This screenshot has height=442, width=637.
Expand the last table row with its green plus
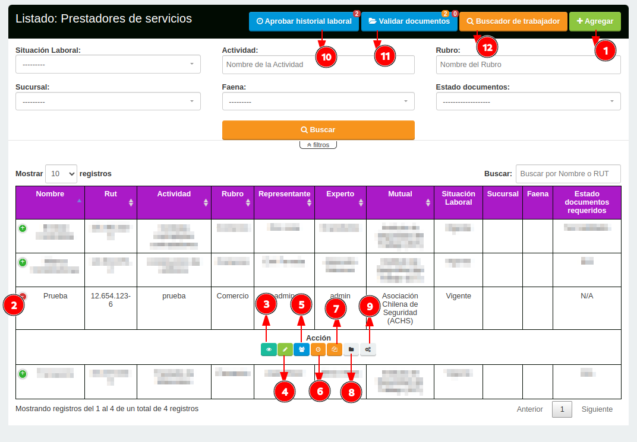(23, 373)
